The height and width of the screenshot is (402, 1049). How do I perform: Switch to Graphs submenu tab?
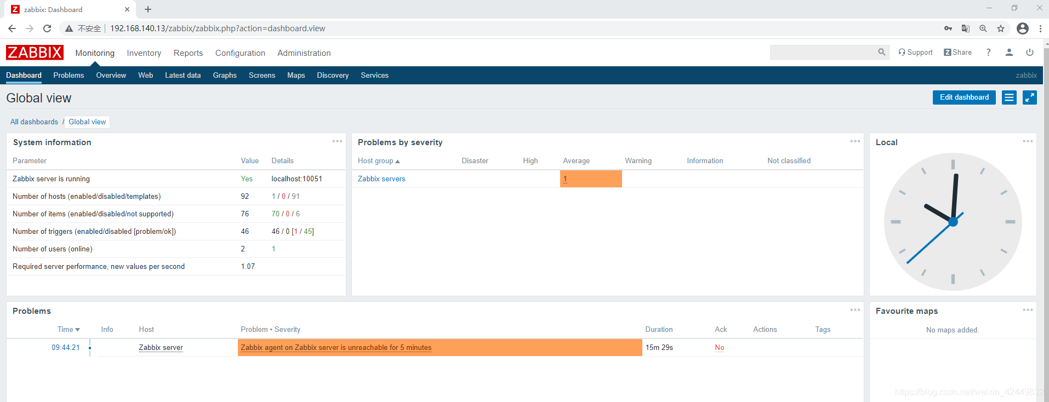[225, 76]
